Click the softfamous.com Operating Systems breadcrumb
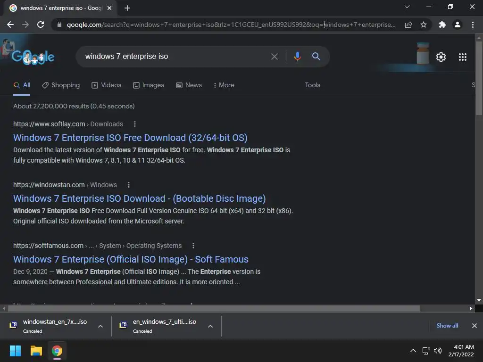This screenshot has width=483, height=362. [x=154, y=246]
